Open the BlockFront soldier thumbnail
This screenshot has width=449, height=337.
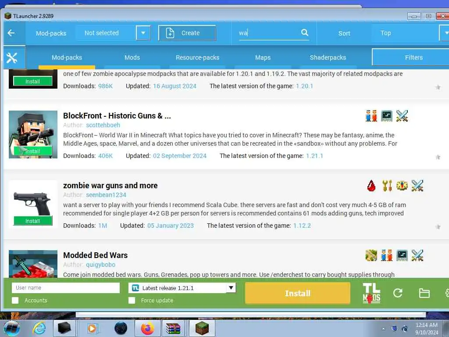click(x=33, y=134)
